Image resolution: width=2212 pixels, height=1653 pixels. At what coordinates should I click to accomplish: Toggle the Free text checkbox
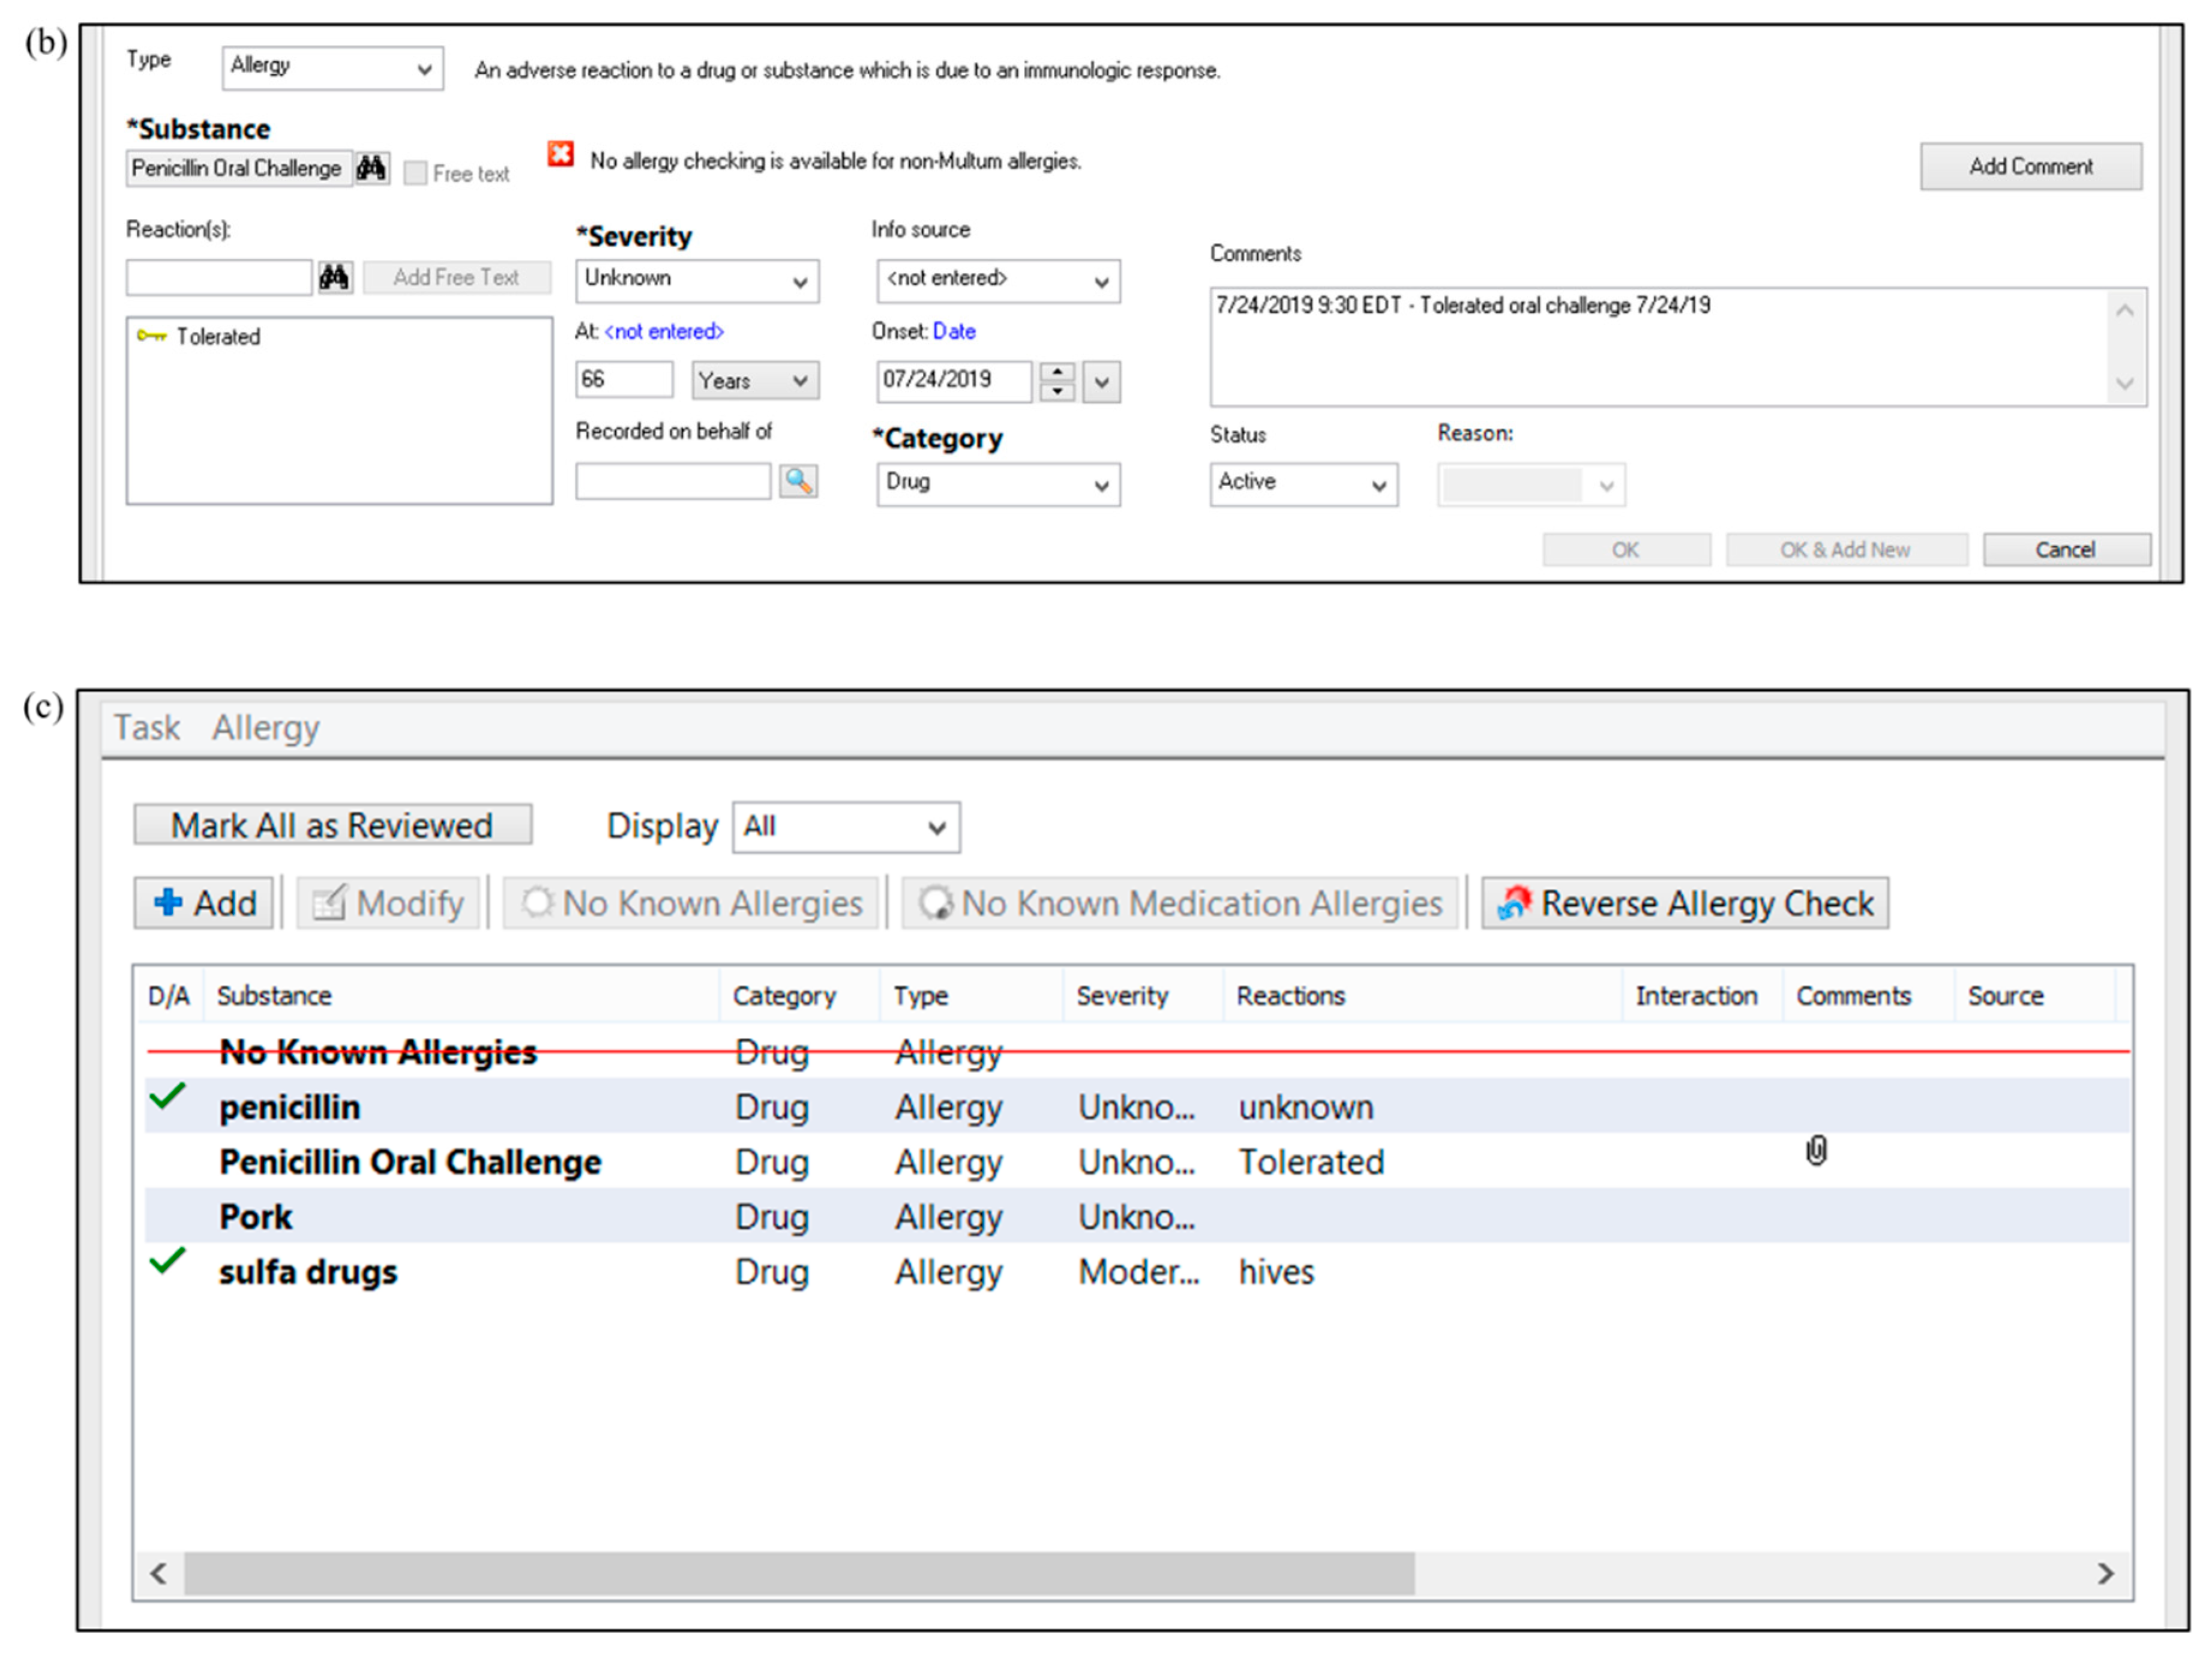(415, 174)
